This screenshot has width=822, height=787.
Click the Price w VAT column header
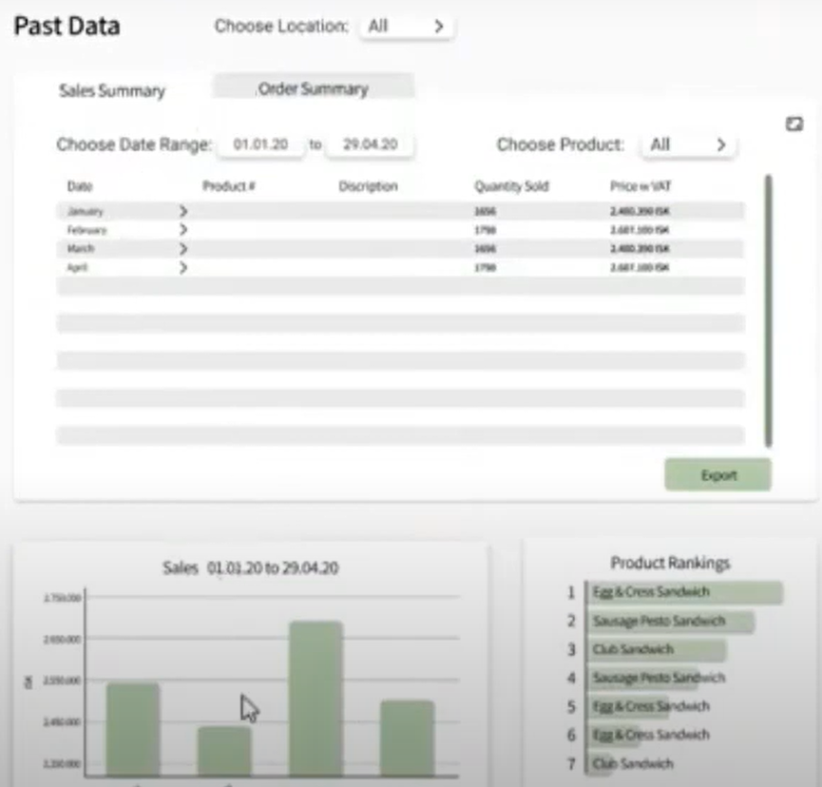[x=640, y=186]
